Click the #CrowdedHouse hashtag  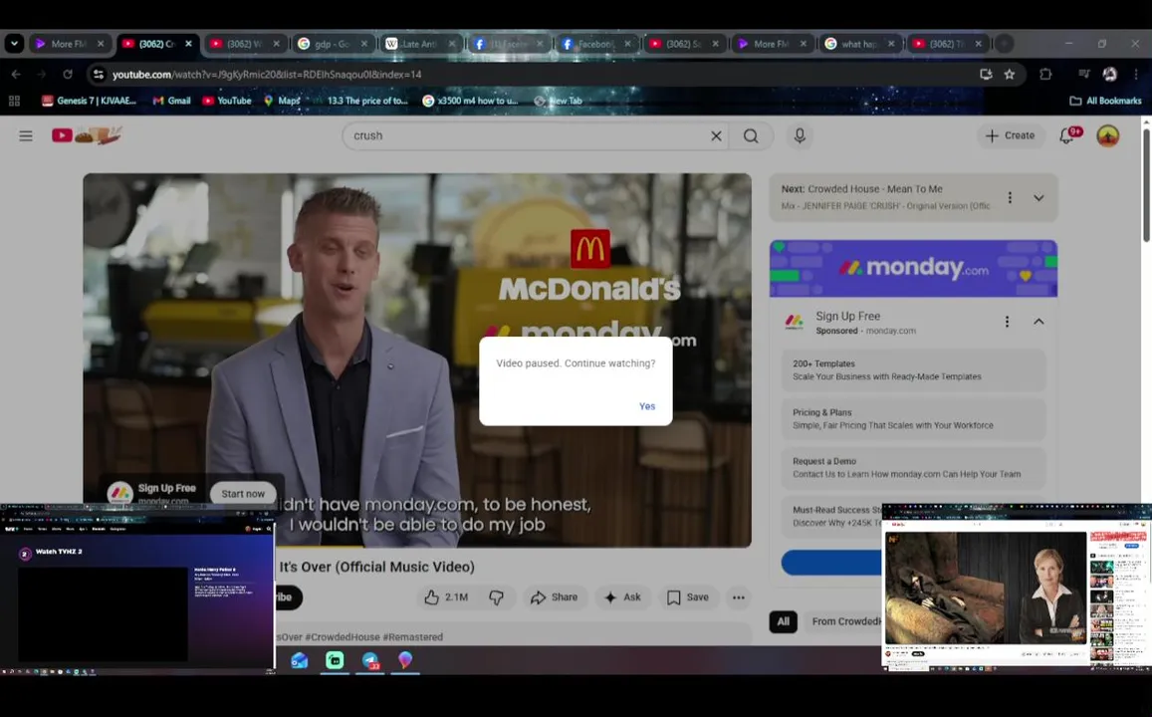click(341, 637)
